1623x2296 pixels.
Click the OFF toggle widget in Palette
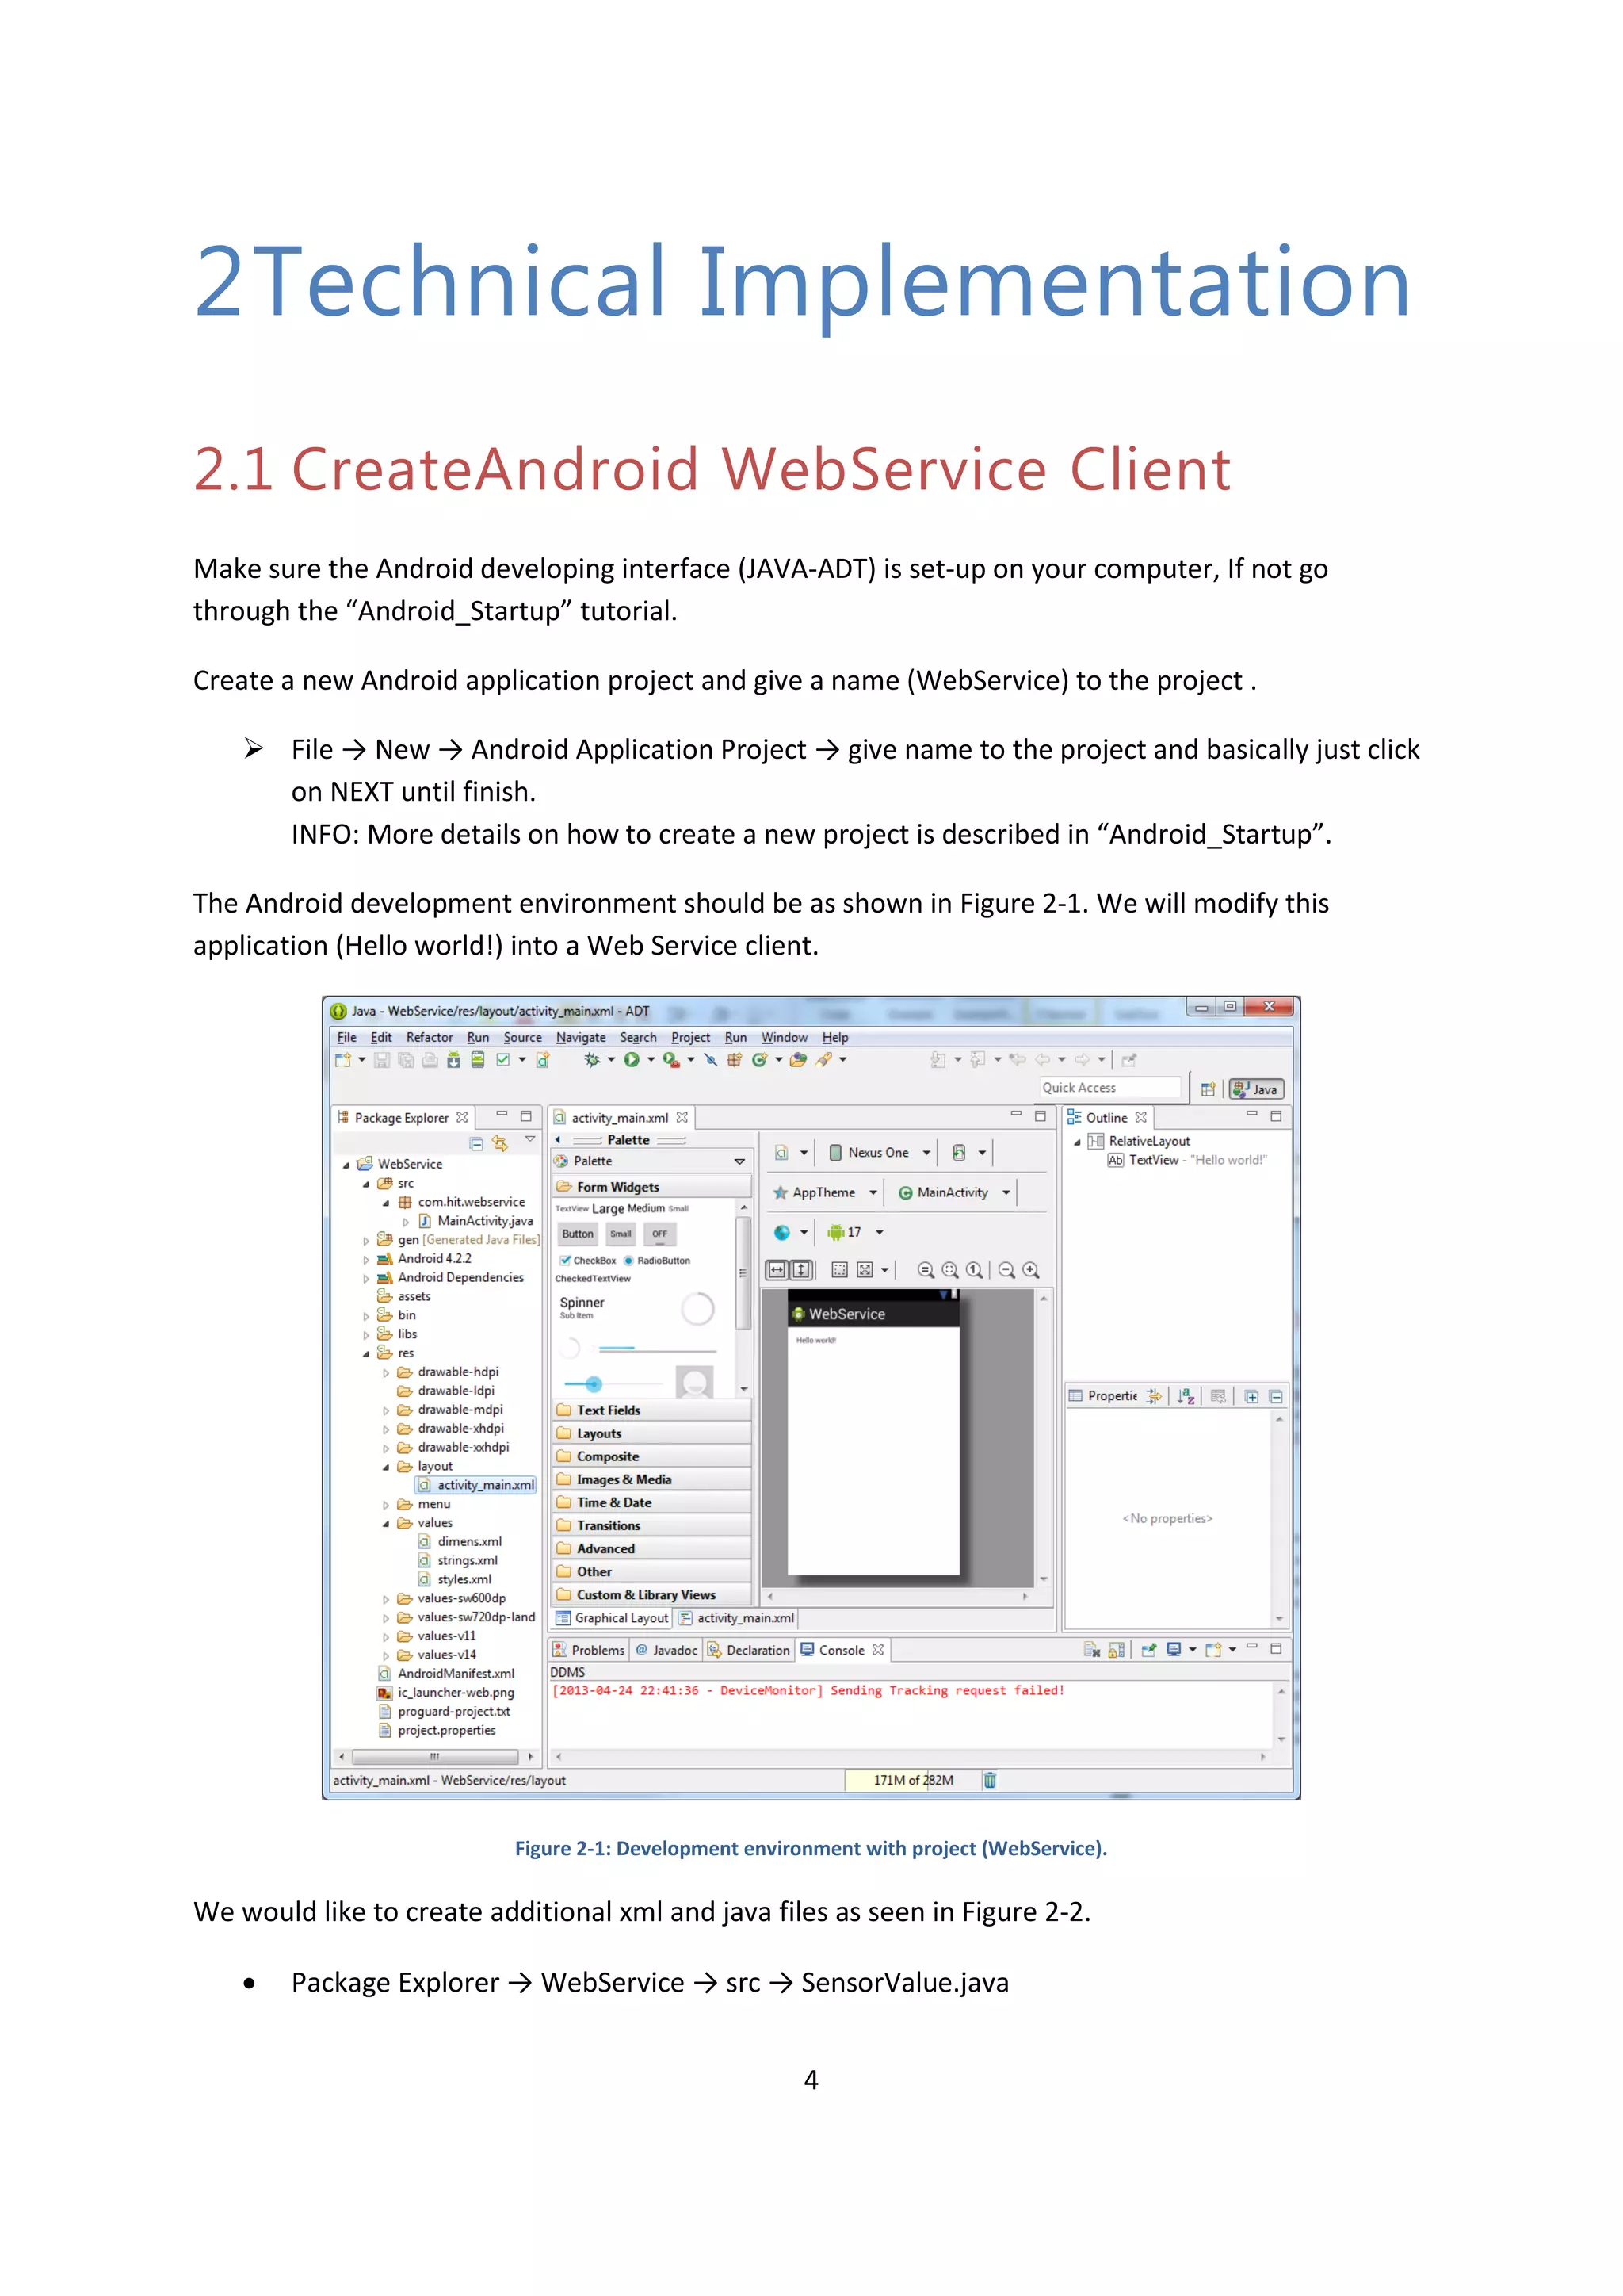point(659,1234)
